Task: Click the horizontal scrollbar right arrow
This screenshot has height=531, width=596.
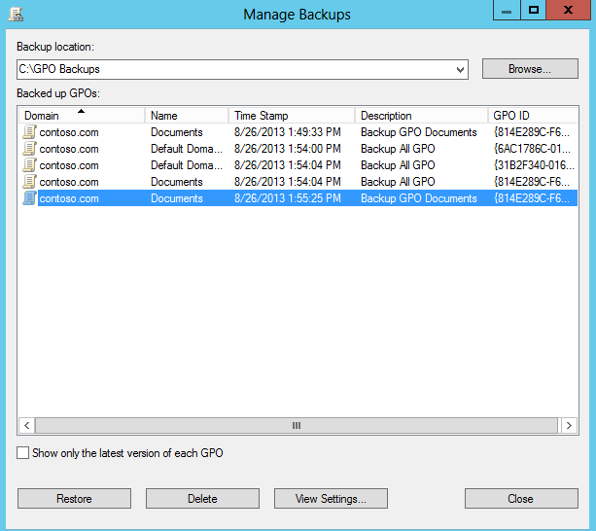Action: (568, 426)
